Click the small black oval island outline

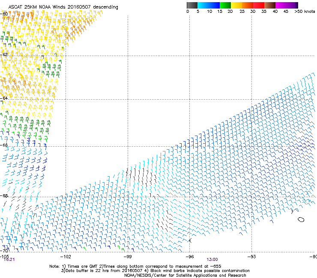[301, 219]
